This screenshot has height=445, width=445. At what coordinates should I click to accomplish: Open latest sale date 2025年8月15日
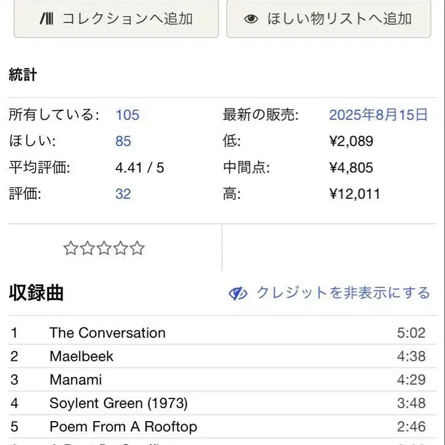coord(377,115)
